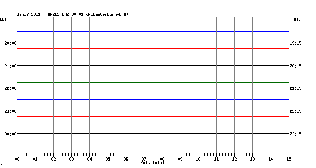This screenshot has height=168, width=316.
Task: Click the (RLCanterbury-DFM) title text
Action: (107, 14)
